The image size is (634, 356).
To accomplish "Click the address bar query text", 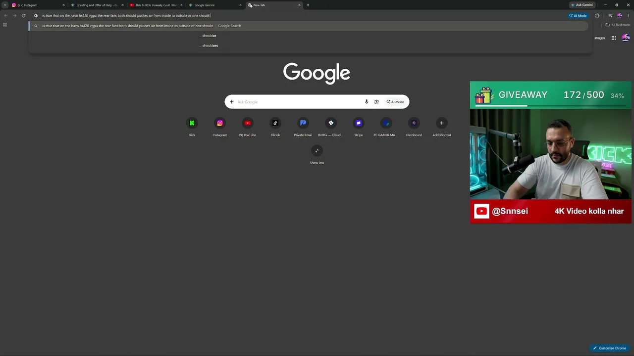I will coord(126,16).
